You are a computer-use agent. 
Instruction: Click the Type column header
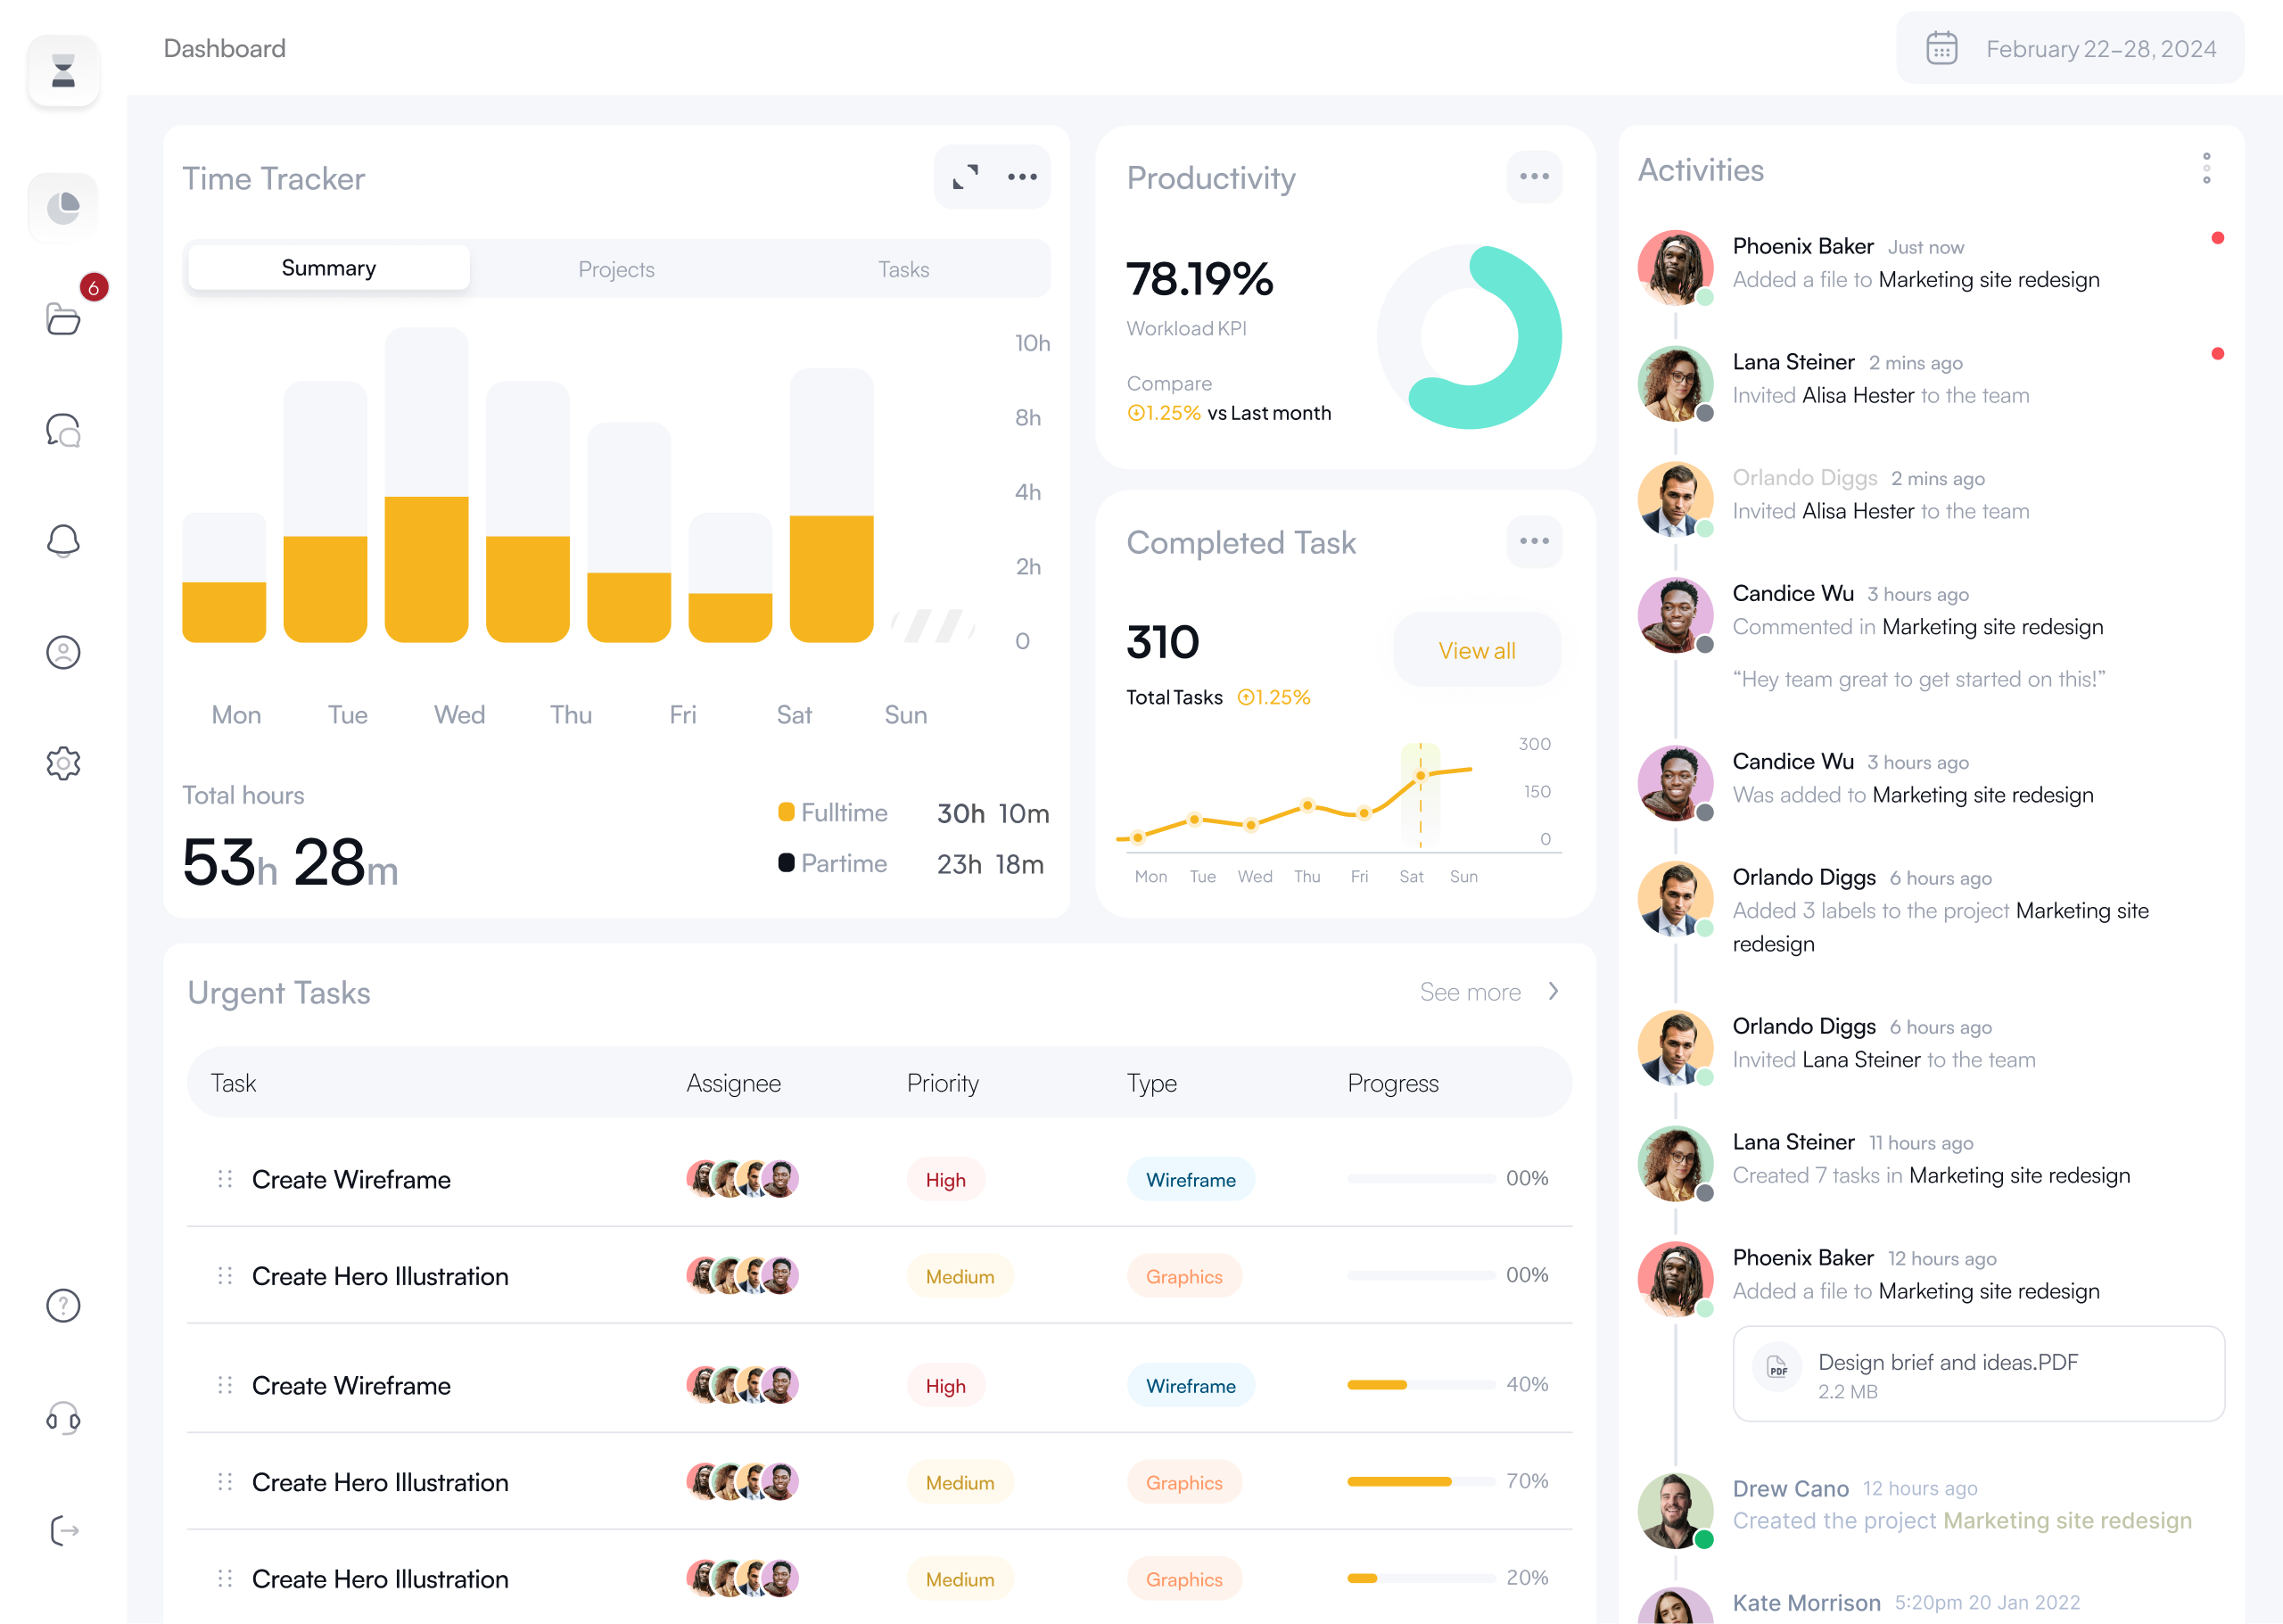(x=1151, y=1083)
